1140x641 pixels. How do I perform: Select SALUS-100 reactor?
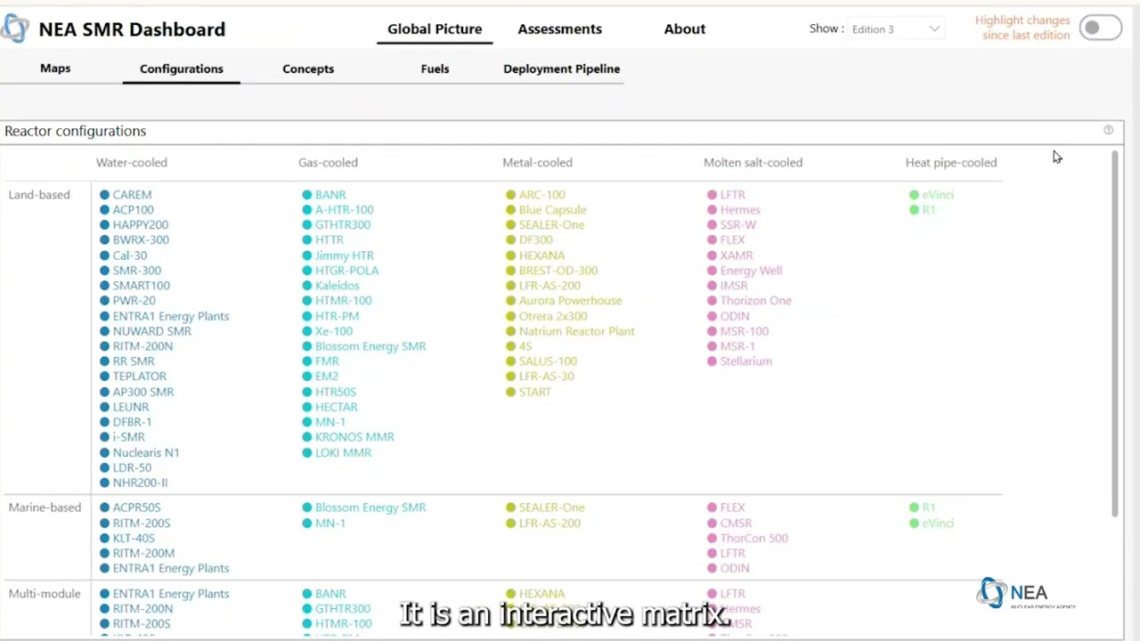tap(548, 361)
